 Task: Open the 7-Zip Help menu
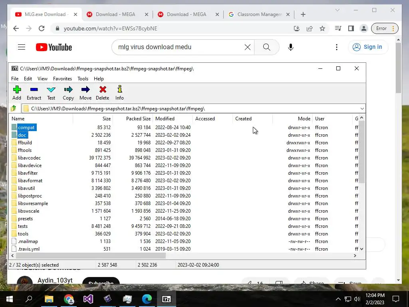pyautogui.click(x=99, y=79)
